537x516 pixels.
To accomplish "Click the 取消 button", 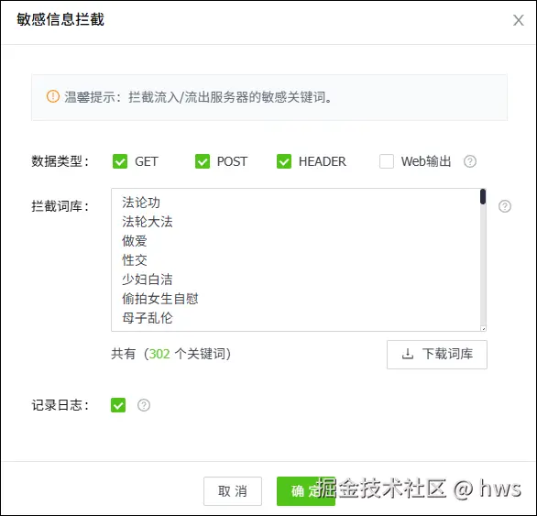I will click(233, 491).
